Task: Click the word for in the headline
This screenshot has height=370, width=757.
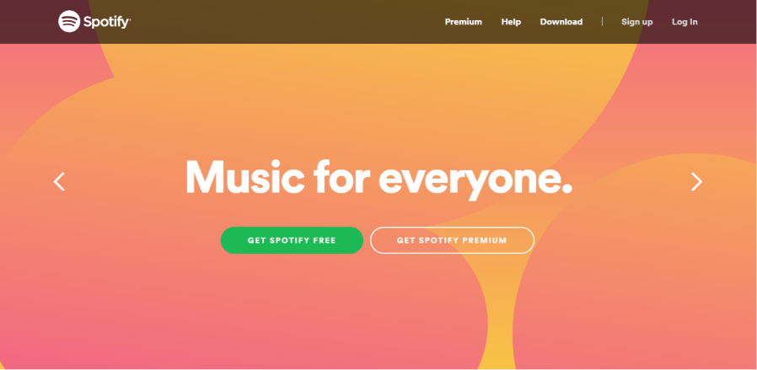Action: coord(341,176)
